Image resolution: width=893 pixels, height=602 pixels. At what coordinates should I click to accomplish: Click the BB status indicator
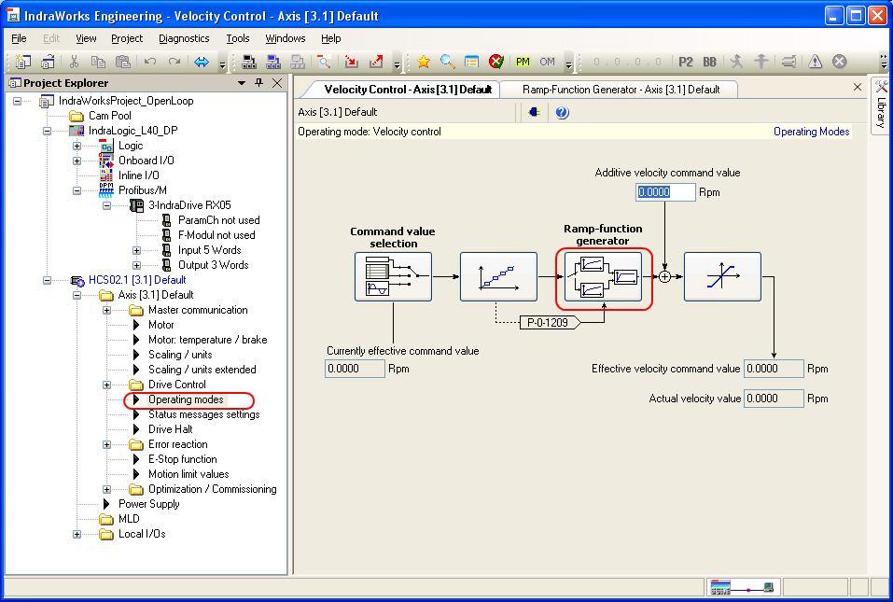coord(709,62)
